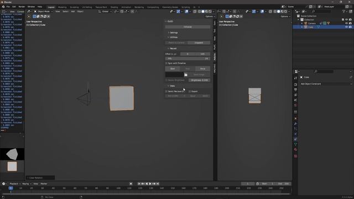The image size is (354, 199).
Task: Click the End frame field in timeline
Action: click(x=284, y=184)
